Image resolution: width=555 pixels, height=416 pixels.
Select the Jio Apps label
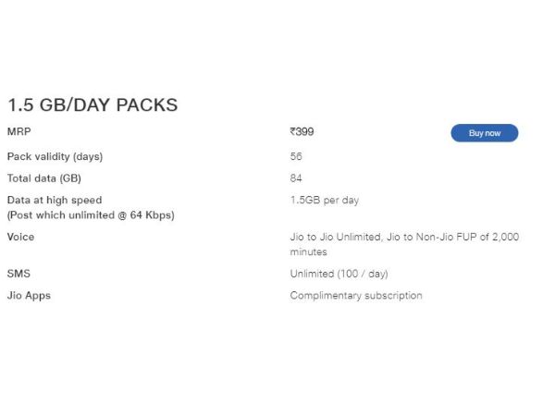pyautogui.click(x=29, y=296)
